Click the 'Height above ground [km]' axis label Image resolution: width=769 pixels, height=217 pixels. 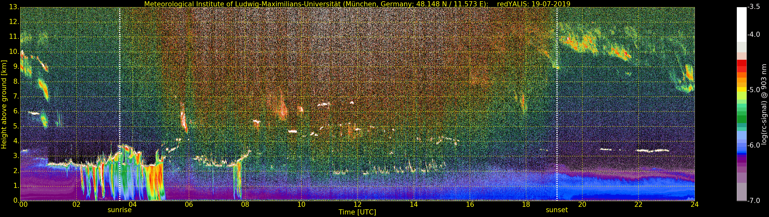[x=4, y=104]
